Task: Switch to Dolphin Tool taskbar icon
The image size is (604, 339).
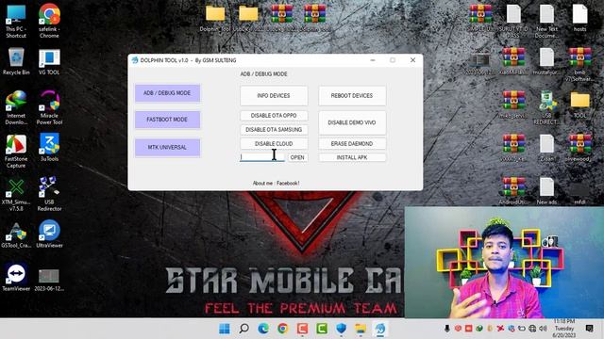Action: [x=380, y=329]
